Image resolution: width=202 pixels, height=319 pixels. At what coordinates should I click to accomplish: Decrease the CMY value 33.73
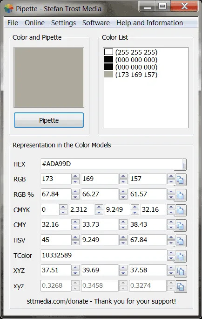click(123, 227)
